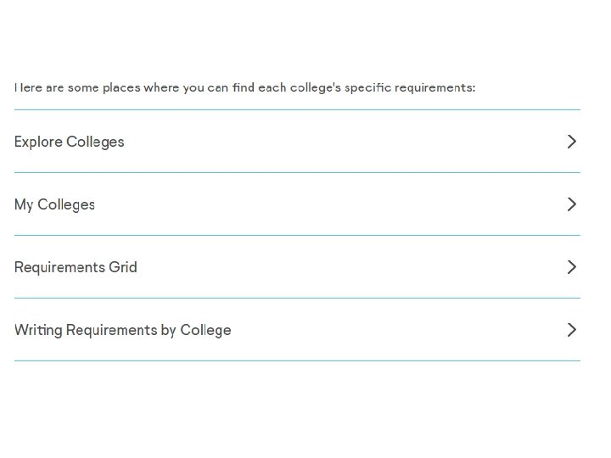Viewport: 611px width, 458px height.
Task: Go to the Requirements Grid label
Action: point(76,267)
